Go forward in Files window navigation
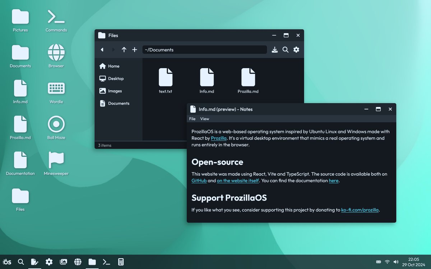 [113, 50]
